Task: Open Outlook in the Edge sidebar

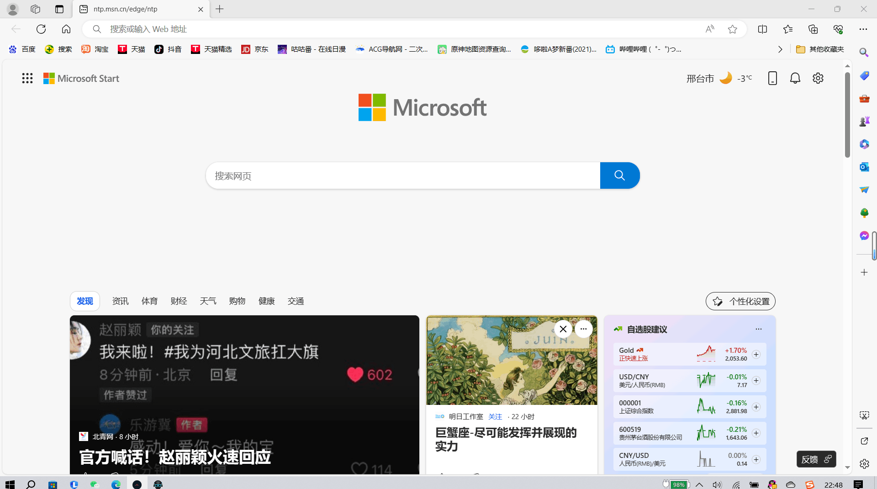Action: 864,167
